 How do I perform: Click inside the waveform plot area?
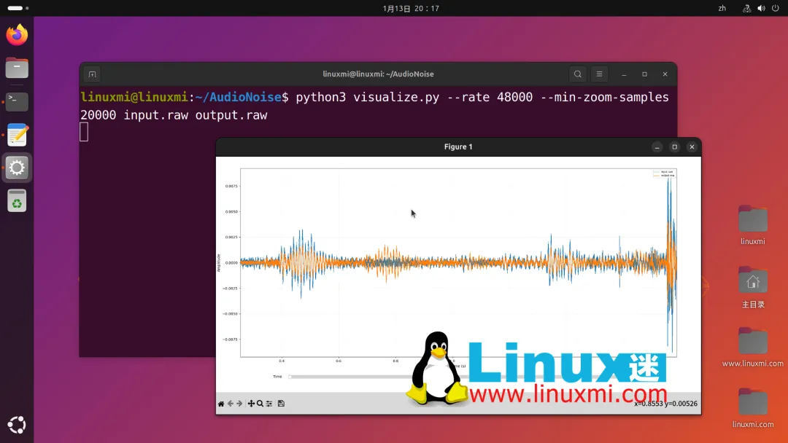click(458, 263)
